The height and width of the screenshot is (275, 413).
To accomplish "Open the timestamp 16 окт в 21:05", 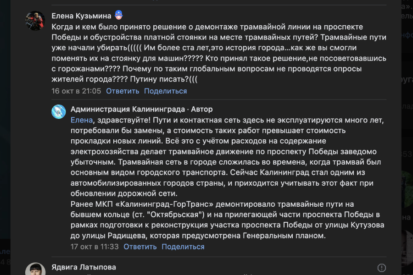I will 74,91.
